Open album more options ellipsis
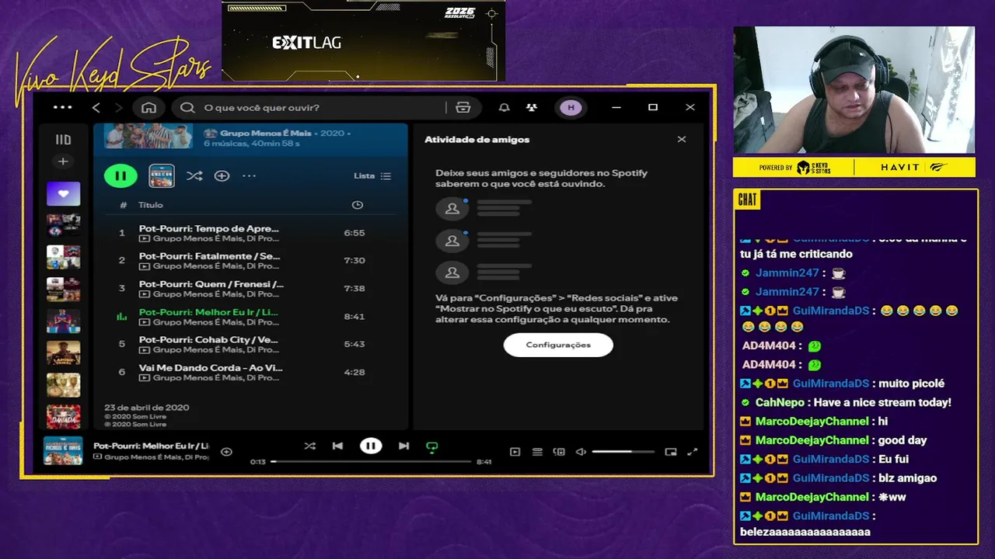995x559 pixels. [x=249, y=175]
